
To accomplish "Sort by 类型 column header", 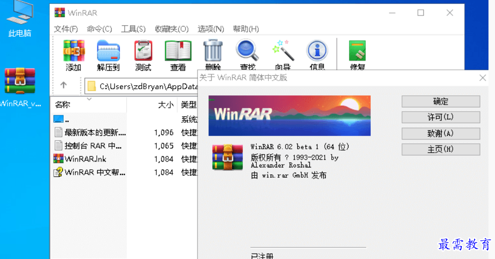I will click(x=188, y=105).
